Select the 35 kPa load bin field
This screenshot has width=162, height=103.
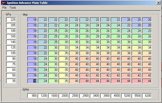pyautogui.click(x=11, y=81)
